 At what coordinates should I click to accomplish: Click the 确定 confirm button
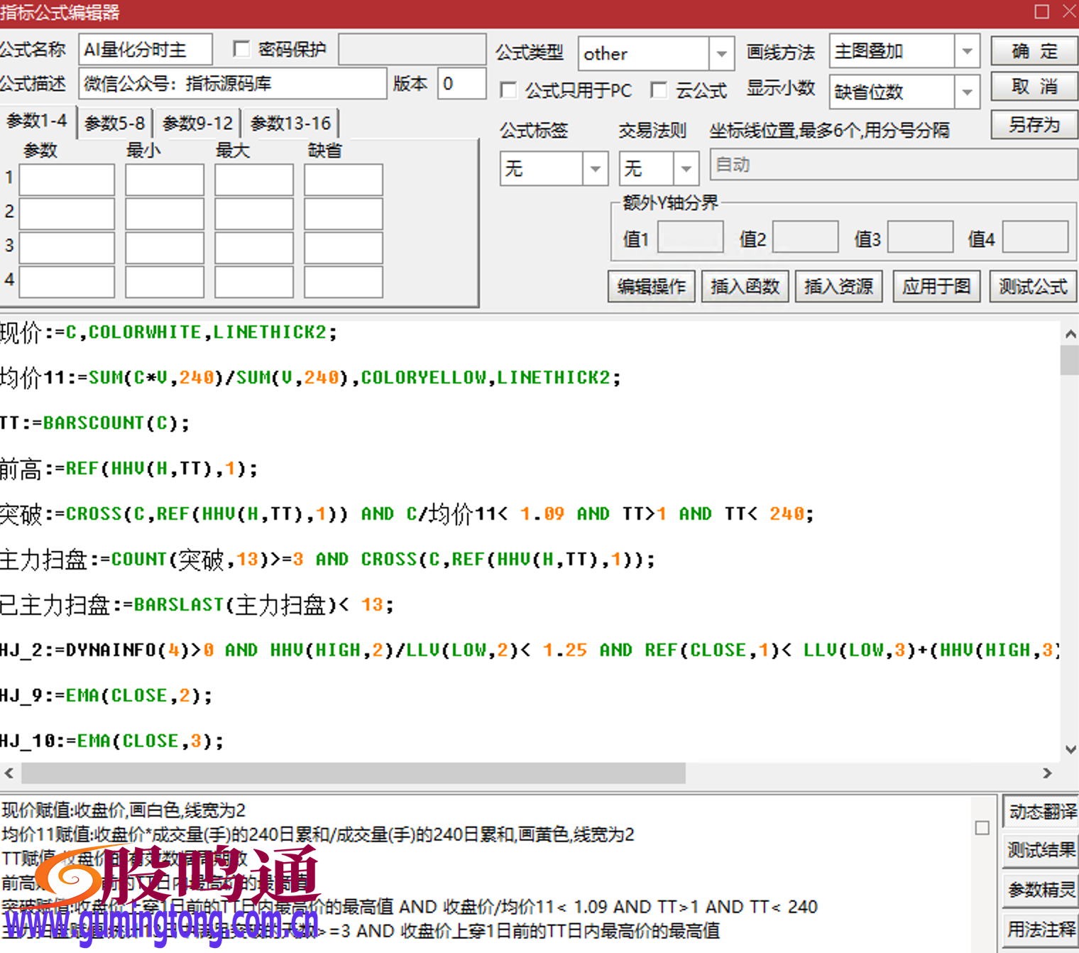click(x=1034, y=50)
